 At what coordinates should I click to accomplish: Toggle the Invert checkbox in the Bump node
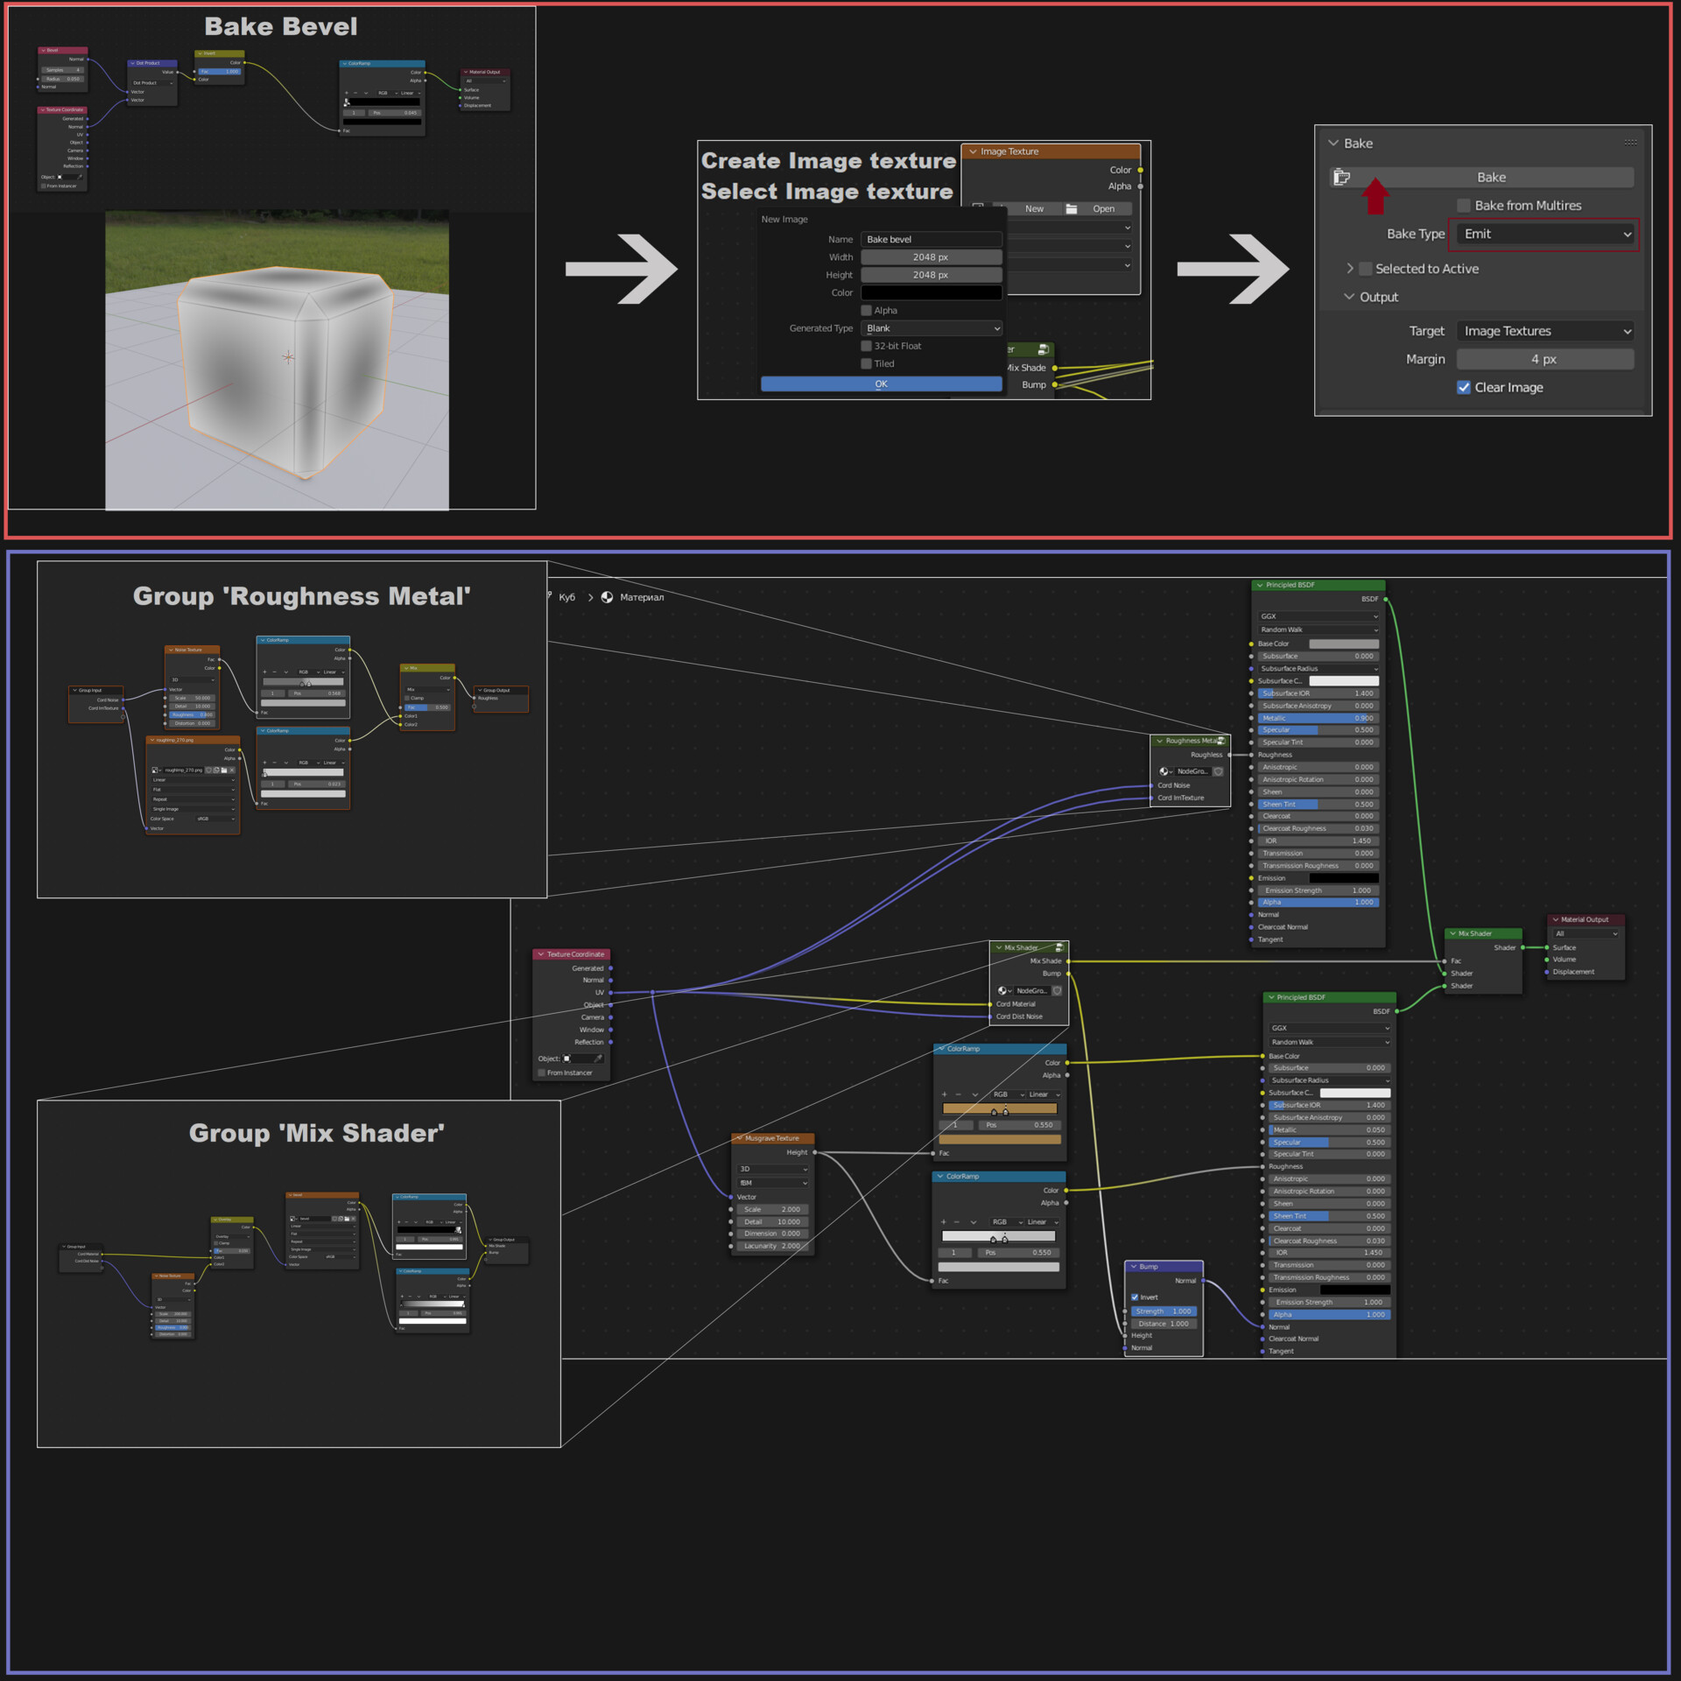(x=1135, y=1298)
